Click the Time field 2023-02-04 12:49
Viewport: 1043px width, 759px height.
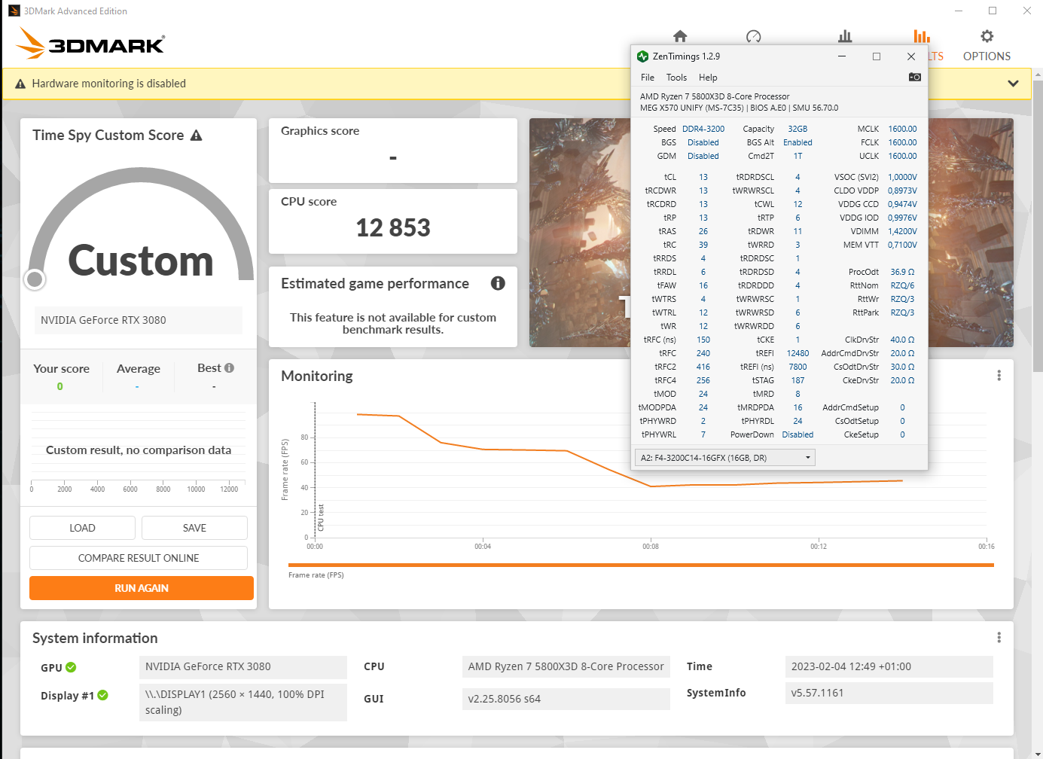tap(889, 666)
